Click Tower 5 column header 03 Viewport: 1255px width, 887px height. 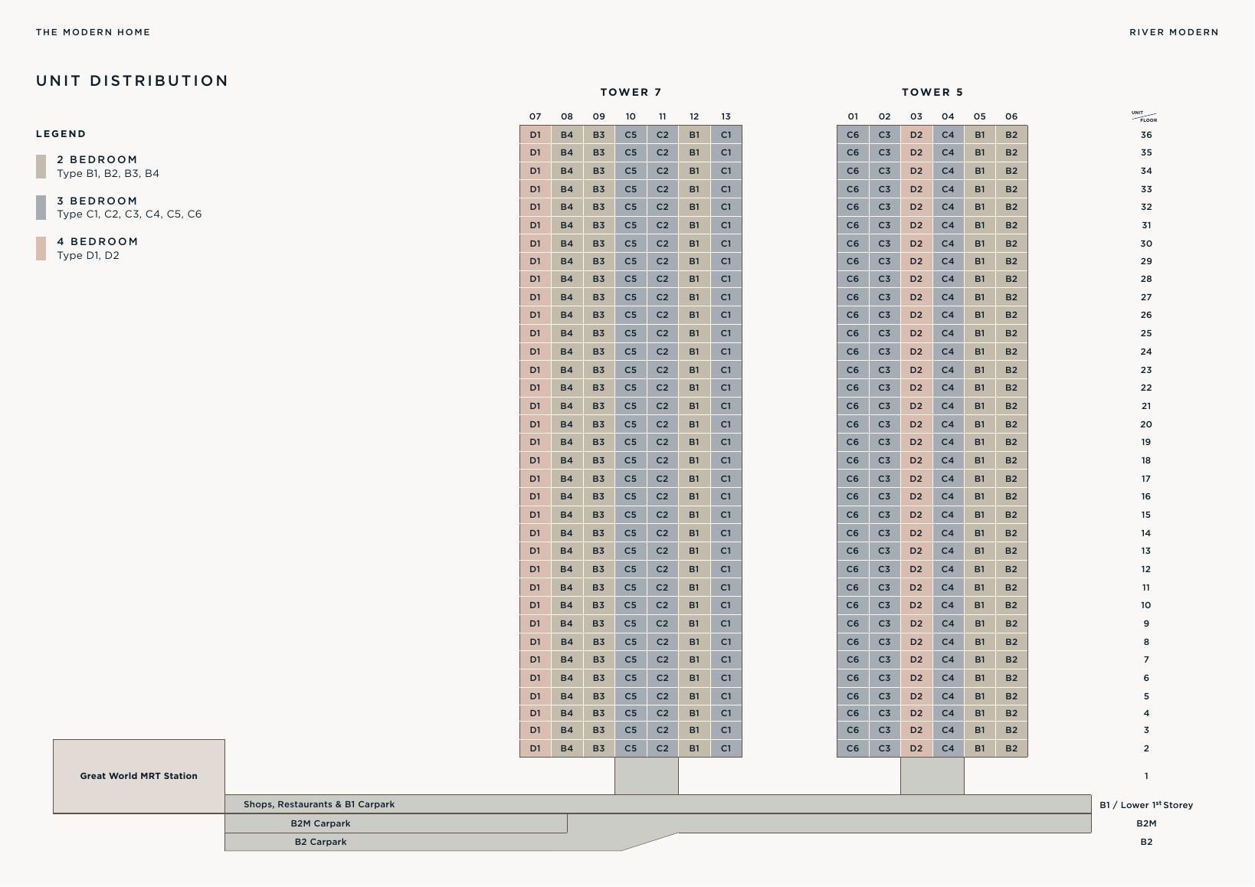[x=916, y=116]
